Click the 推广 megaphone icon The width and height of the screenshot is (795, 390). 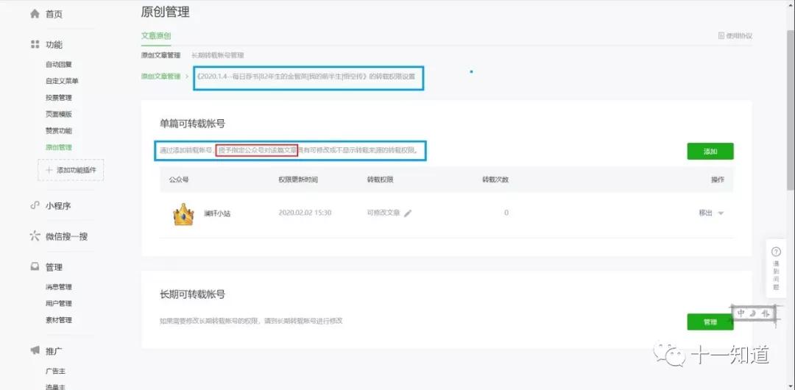click(35, 350)
